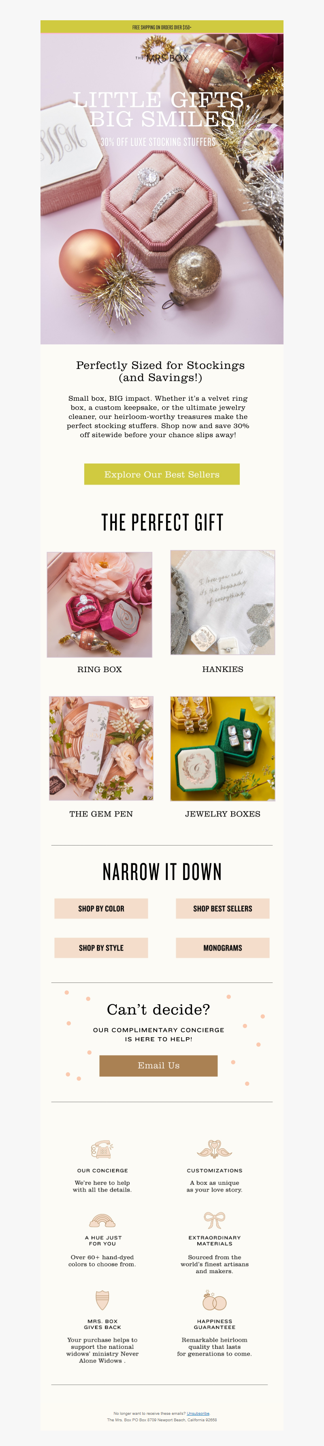324x1446 pixels.
Task: Click the shield gives back icon
Action: coord(102,1300)
